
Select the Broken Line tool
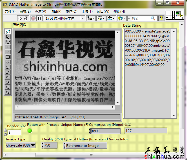pos(8,67)
